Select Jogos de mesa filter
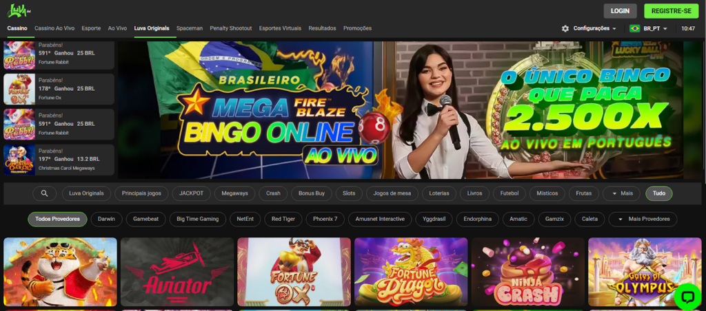 (392, 193)
